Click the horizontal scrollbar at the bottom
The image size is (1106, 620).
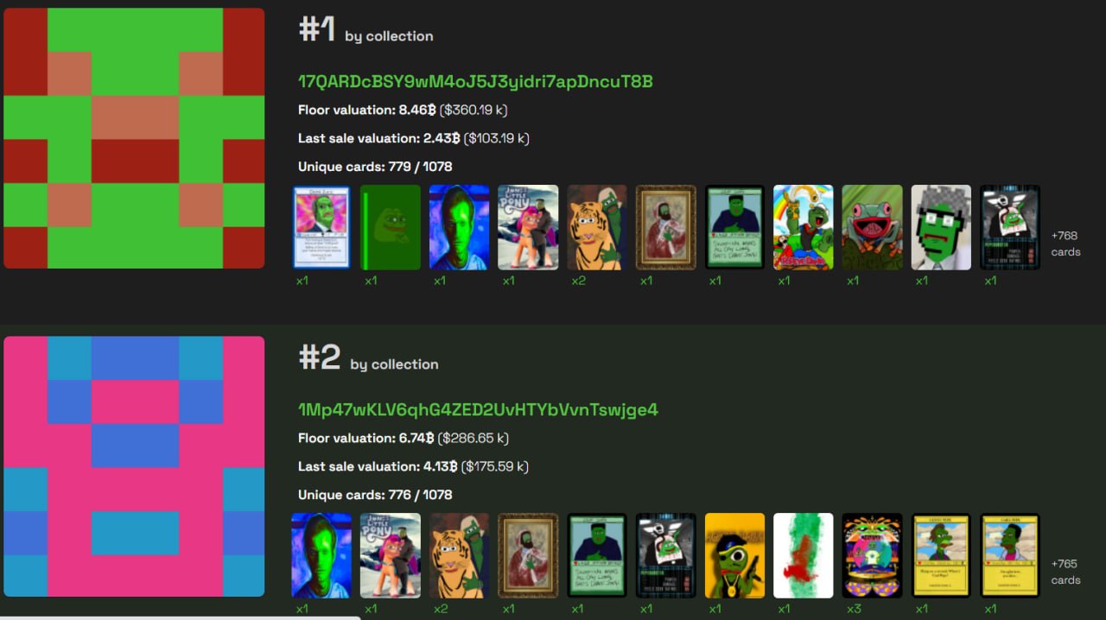click(180, 617)
